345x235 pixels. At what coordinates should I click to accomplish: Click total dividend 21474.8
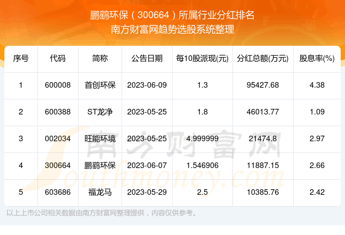click(263, 139)
